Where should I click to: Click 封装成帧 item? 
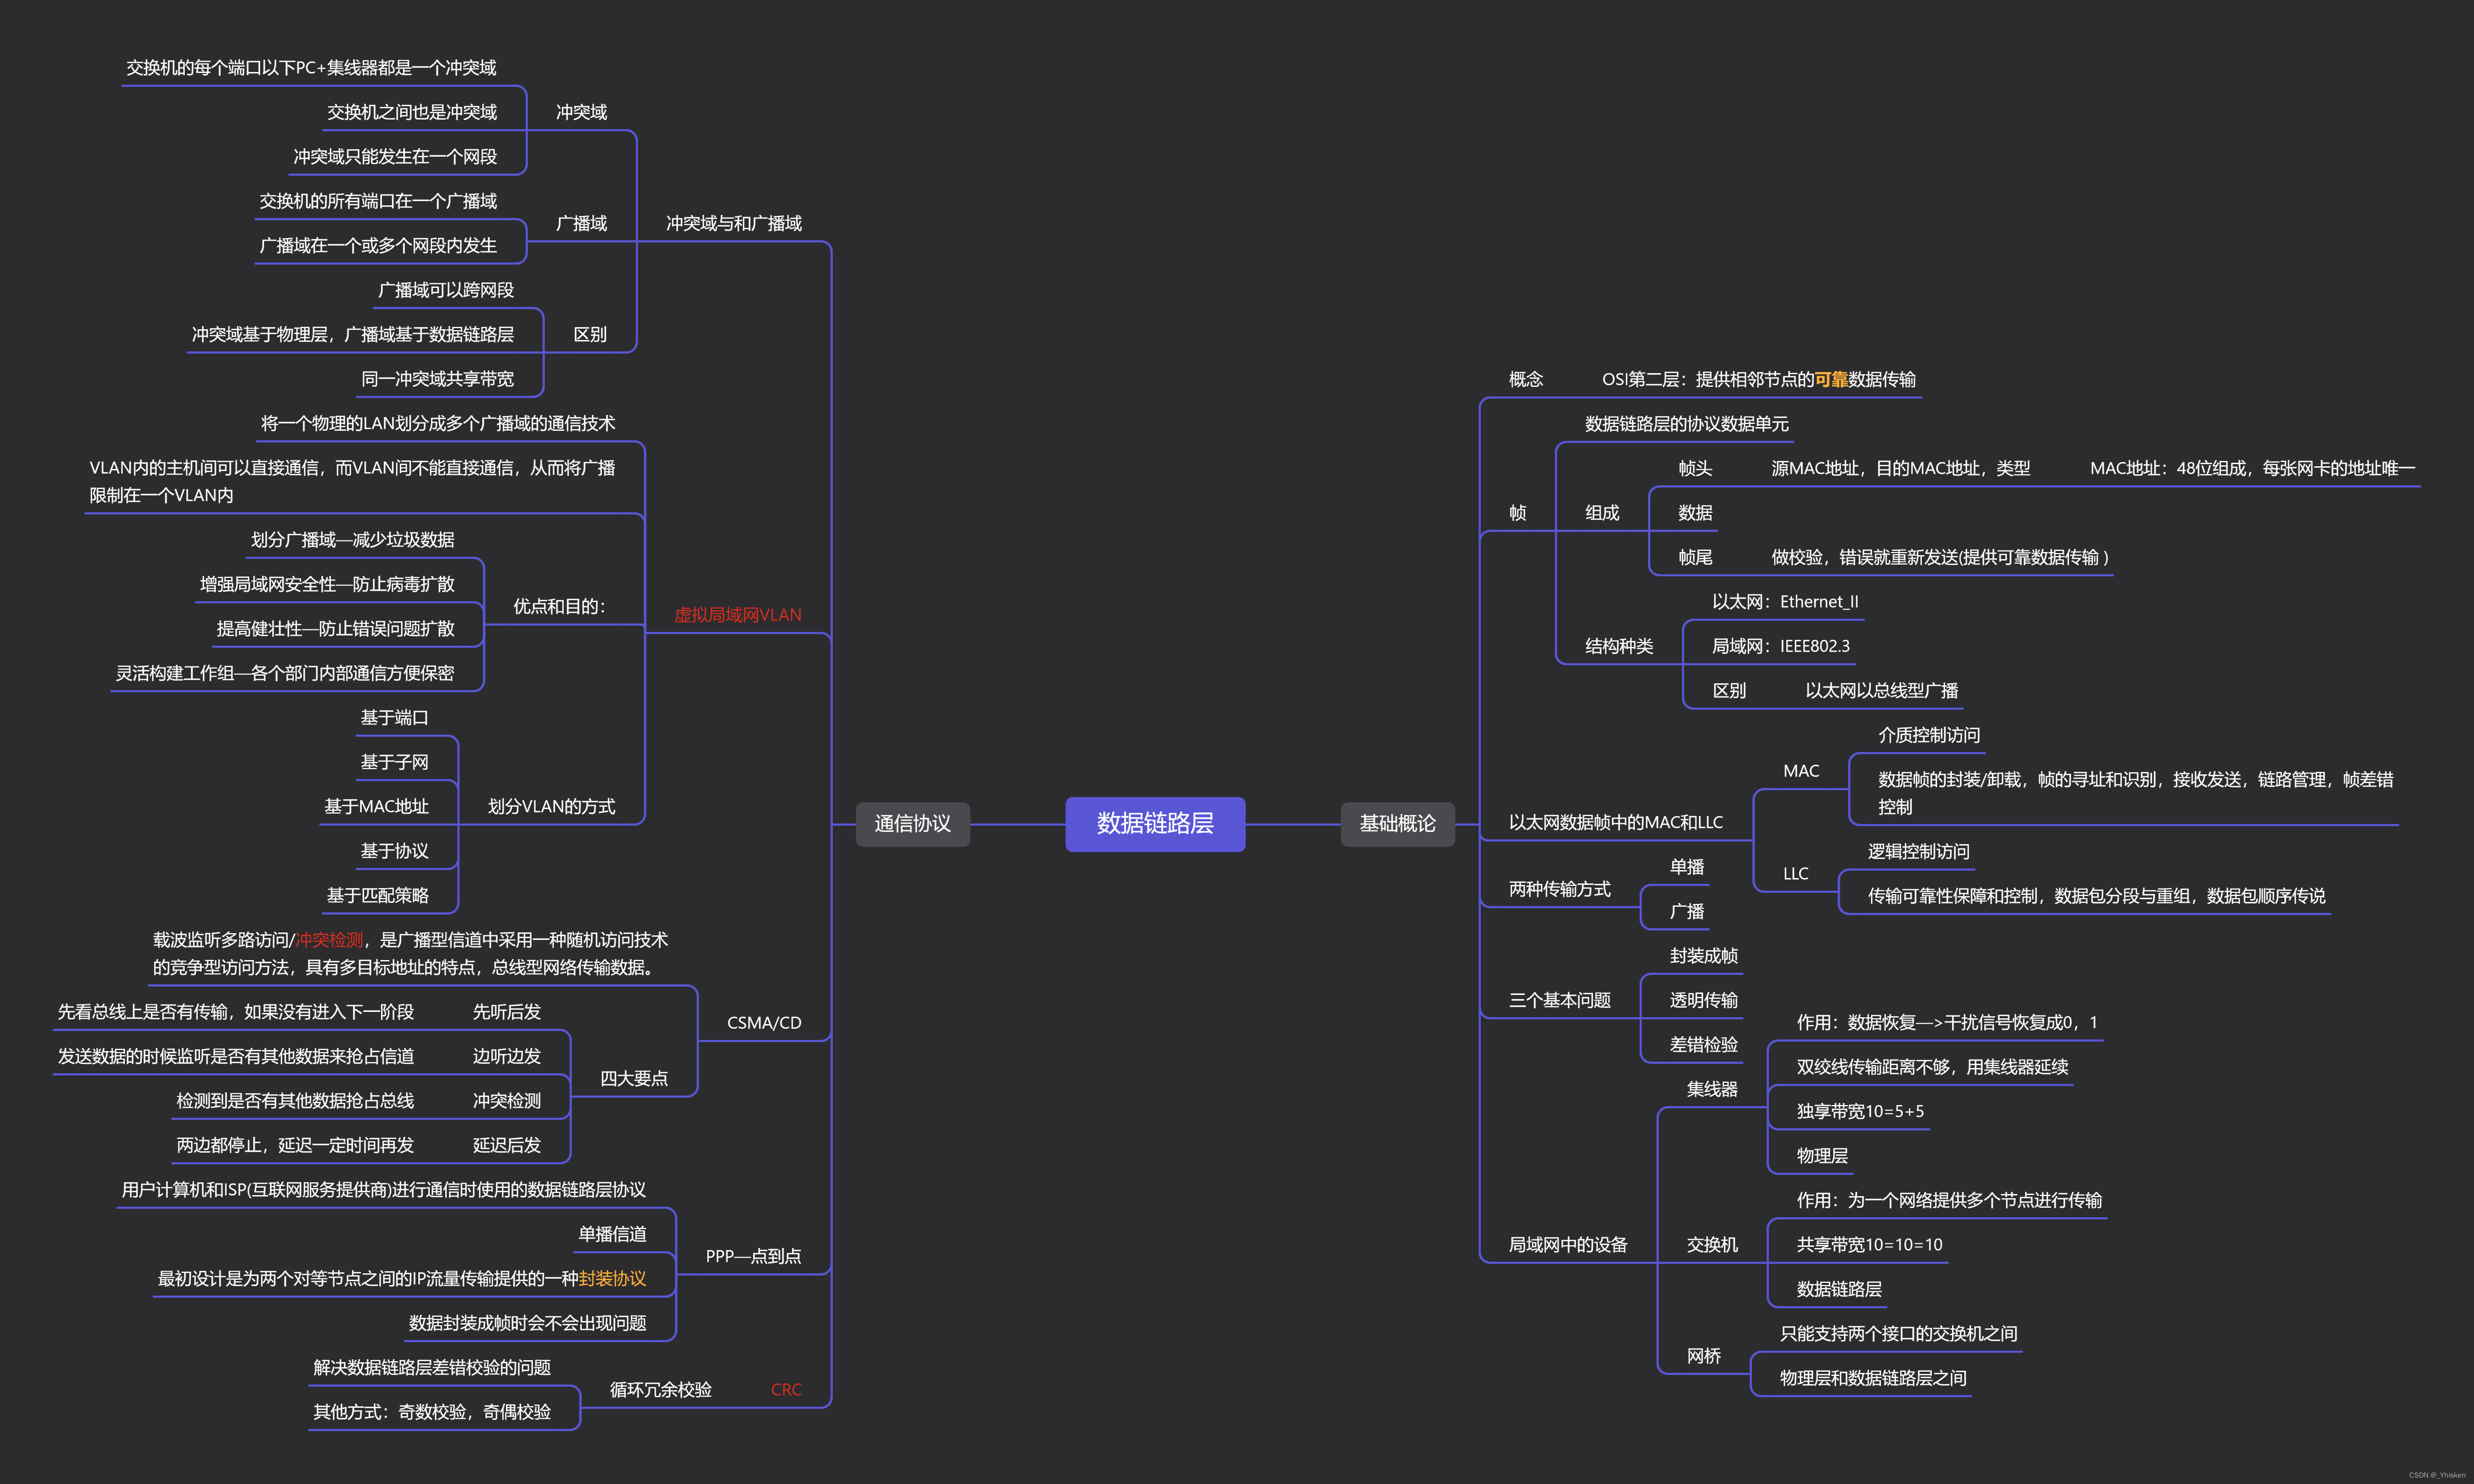point(1704,956)
